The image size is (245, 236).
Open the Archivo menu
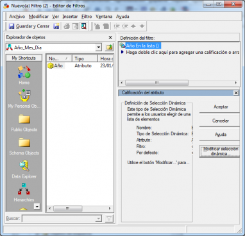(17, 17)
